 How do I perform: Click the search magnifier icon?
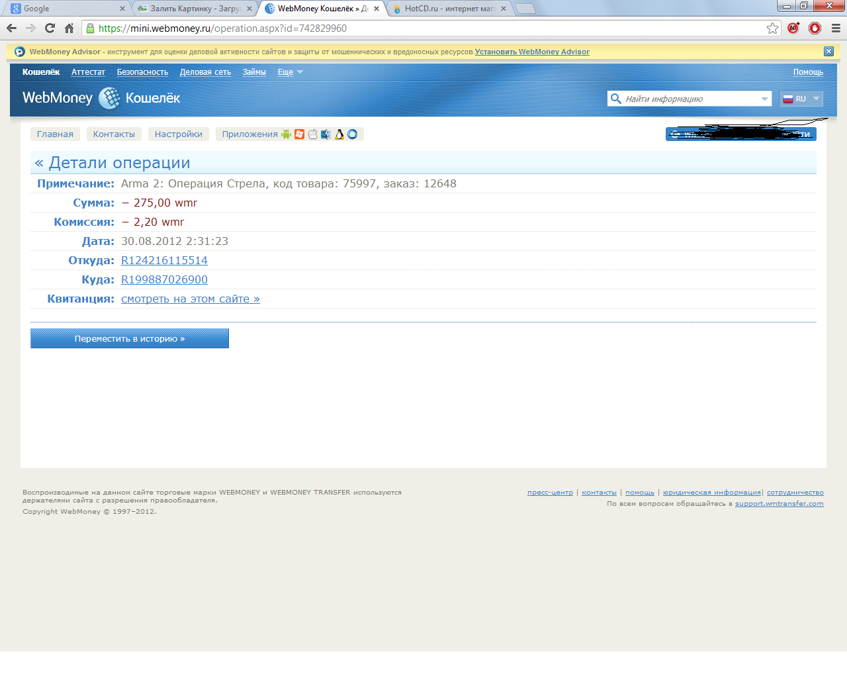click(616, 99)
